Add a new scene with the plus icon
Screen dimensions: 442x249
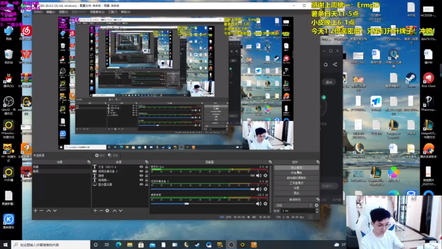click(x=35, y=210)
